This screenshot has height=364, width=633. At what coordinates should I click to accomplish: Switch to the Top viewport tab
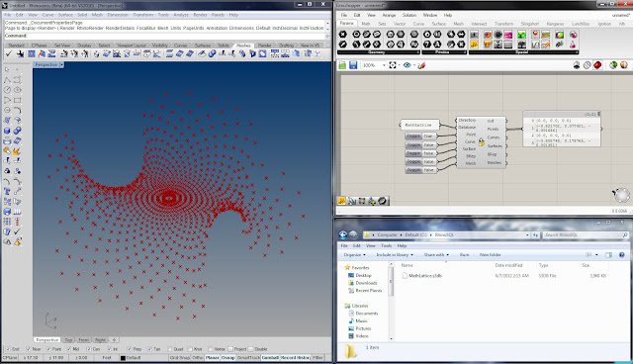(x=68, y=340)
